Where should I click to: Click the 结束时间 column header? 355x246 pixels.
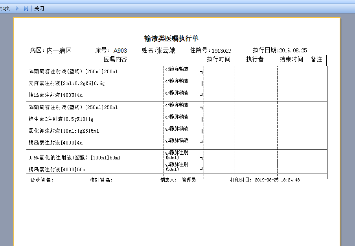(291, 59)
